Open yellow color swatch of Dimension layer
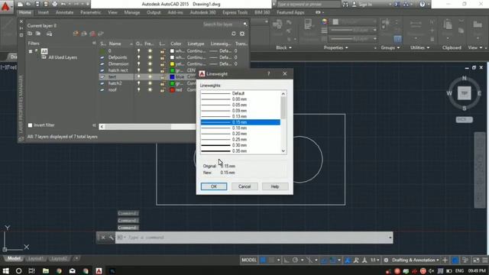Viewport: 489px width, 275px height. pos(172,64)
